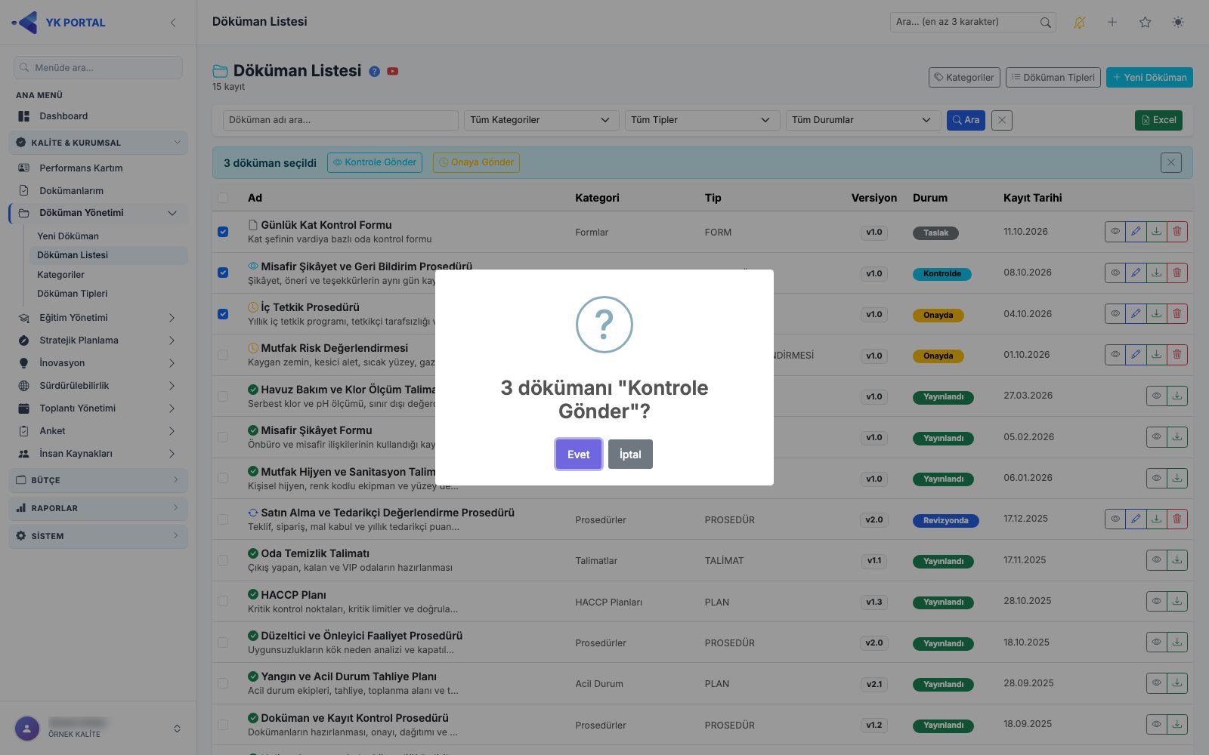The height and width of the screenshot is (755, 1209).
Task: Click the Yeni Döküman button
Action: pos(1149,77)
